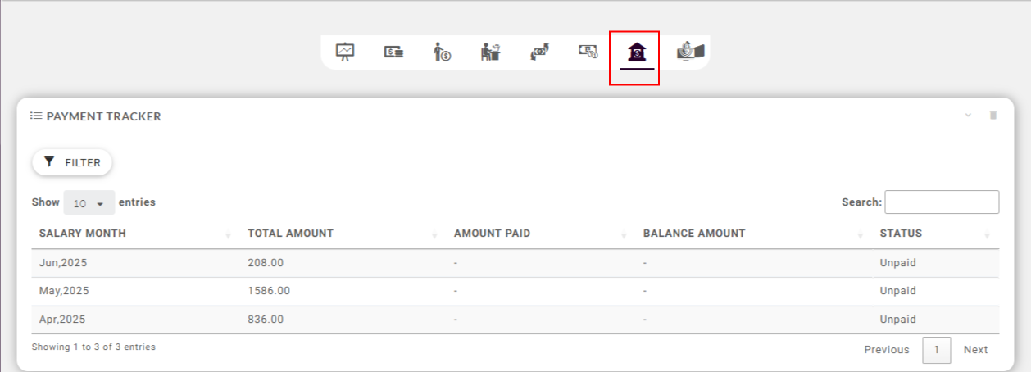Collapse the Payment Tracker panel chevron

point(968,116)
